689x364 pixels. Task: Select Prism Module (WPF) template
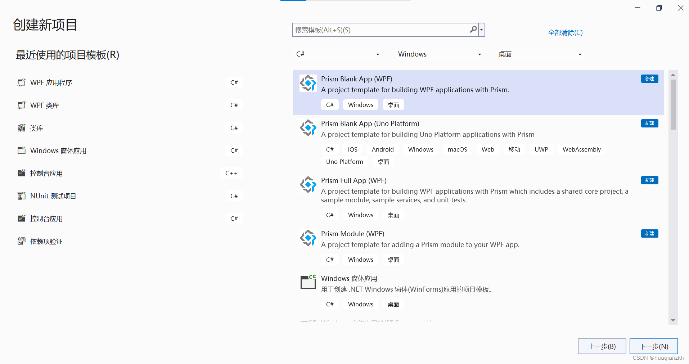click(478, 247)
